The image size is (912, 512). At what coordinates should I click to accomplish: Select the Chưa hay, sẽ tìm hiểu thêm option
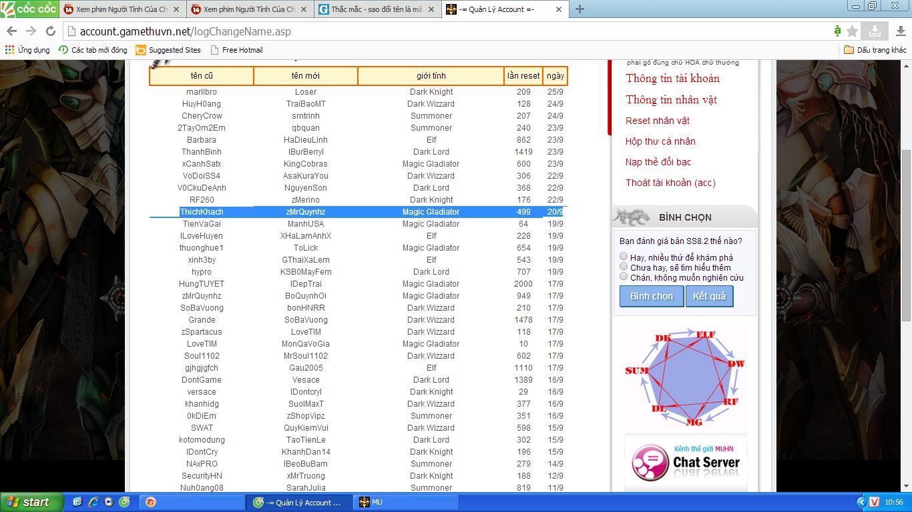coord(624,267)
